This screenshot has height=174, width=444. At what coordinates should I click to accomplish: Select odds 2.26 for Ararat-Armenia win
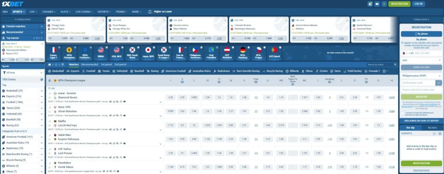pos(170,98)
